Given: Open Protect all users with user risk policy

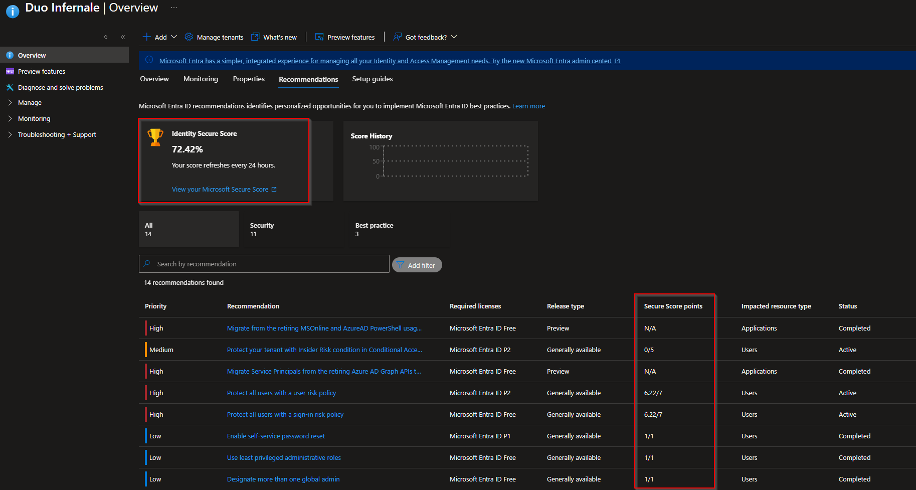Looking at the screenshot, I should click(282, 393).
